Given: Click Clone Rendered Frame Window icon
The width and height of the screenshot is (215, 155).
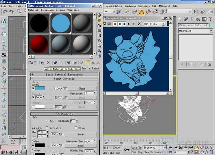Looking at the screenshot, I should coord(109,24).
